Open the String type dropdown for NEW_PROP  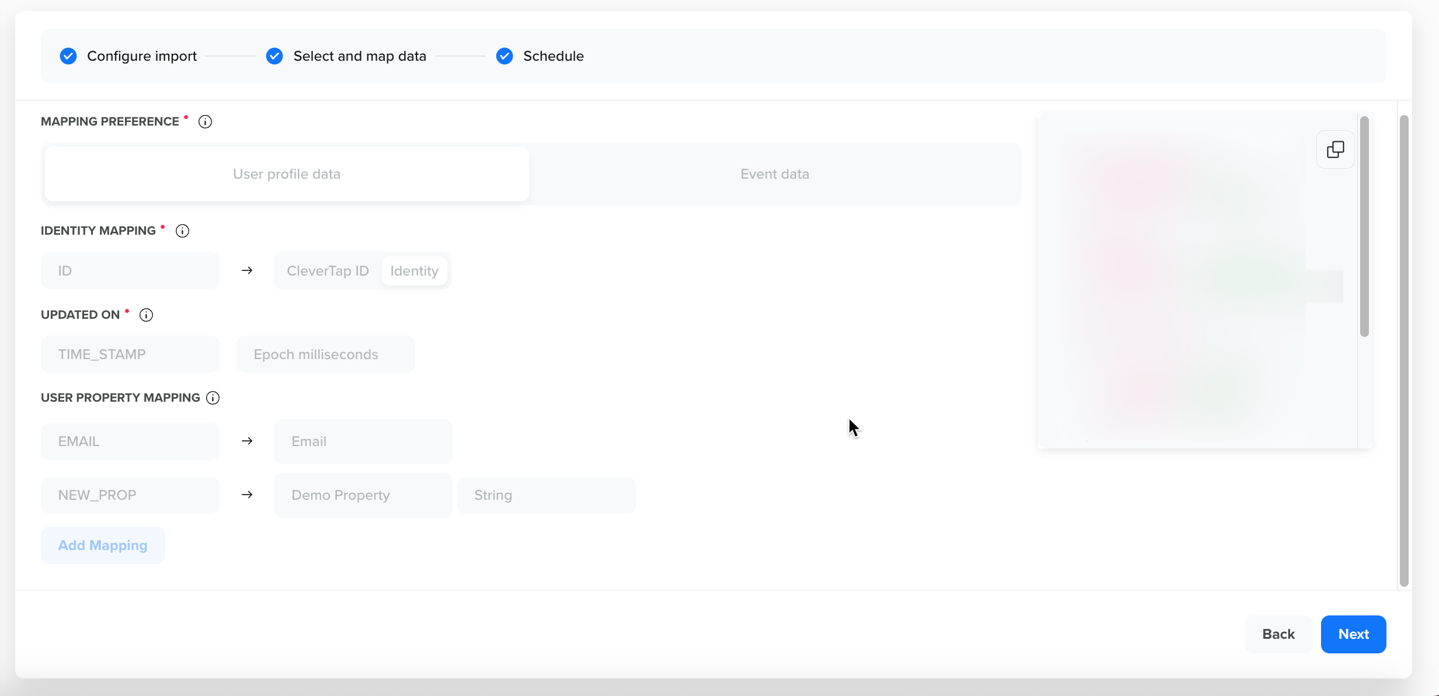point(546,495)
